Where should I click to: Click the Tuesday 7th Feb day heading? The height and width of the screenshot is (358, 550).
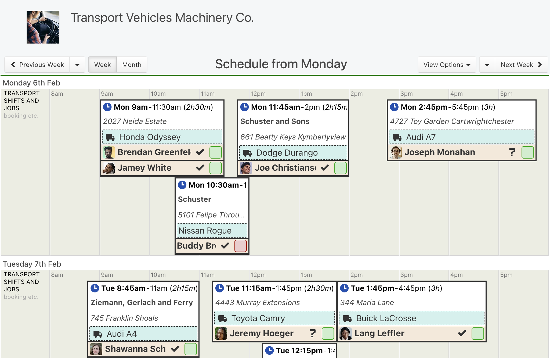tap(32, 264)
